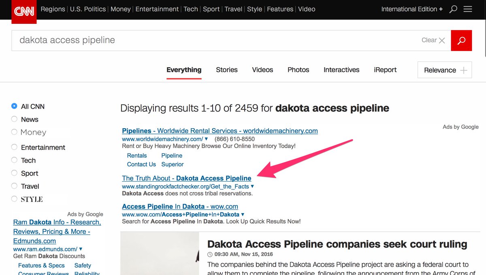
Task: Open Dakota Access Pipeline companies seek court ruling
Action: [337, 244]
